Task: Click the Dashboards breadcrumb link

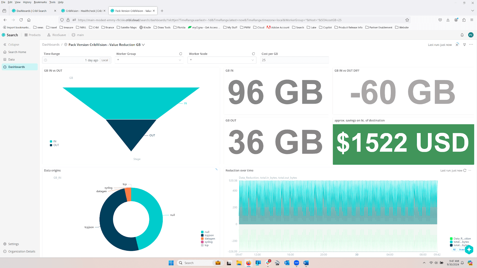Action: click(x=51, y=45)
